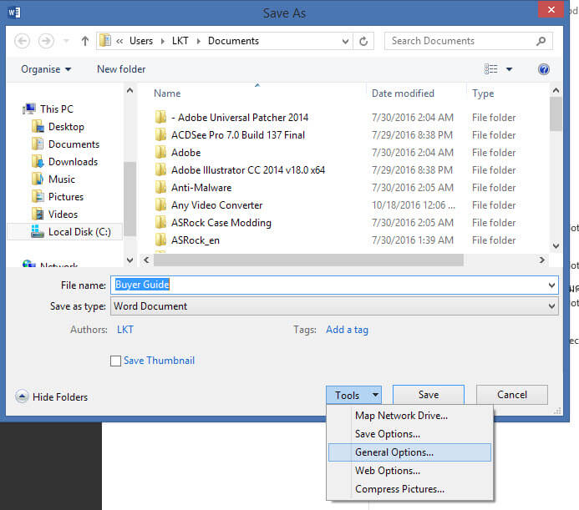Click the Pictures folder icon in sidebar

click(x=38, y=197)
